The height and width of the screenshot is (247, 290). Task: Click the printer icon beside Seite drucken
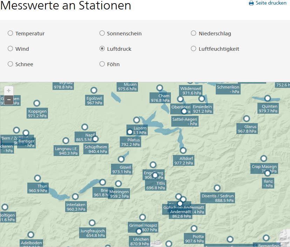[x=251, y=3]
